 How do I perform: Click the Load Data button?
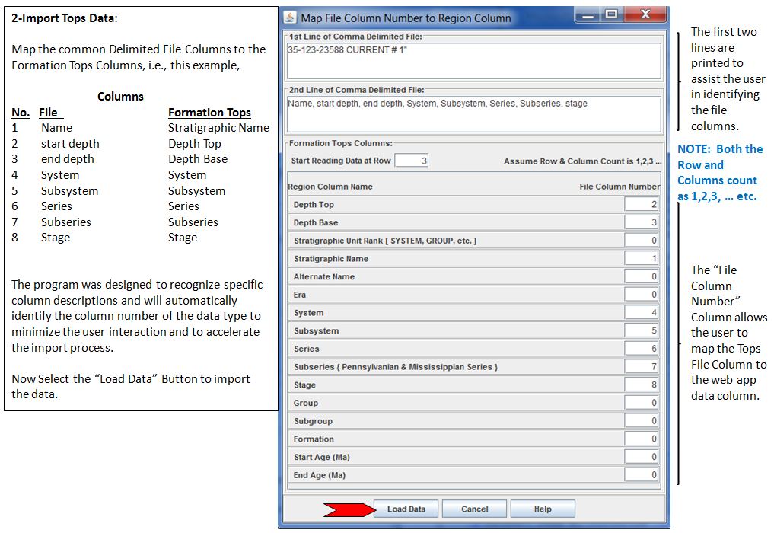(x=406, y=509)
